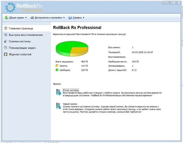The width and height of the screenshot is (183, 143).
Task: Click the Последний label
Action: [x=114, y=52]
